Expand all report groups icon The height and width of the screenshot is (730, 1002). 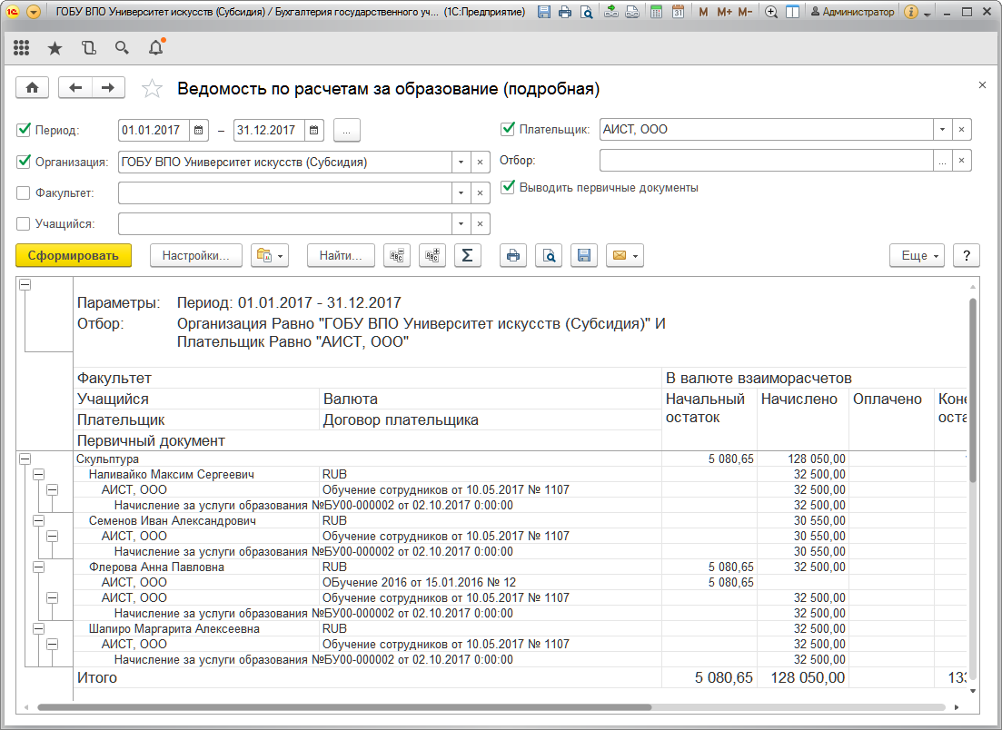[x=432, y=255]
